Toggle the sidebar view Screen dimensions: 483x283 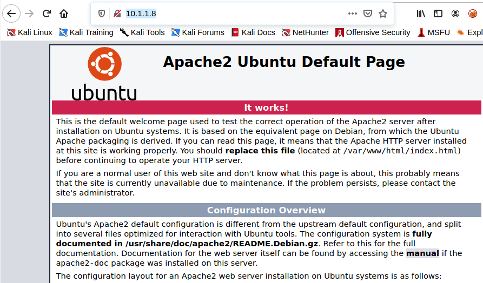pos(438,14)
